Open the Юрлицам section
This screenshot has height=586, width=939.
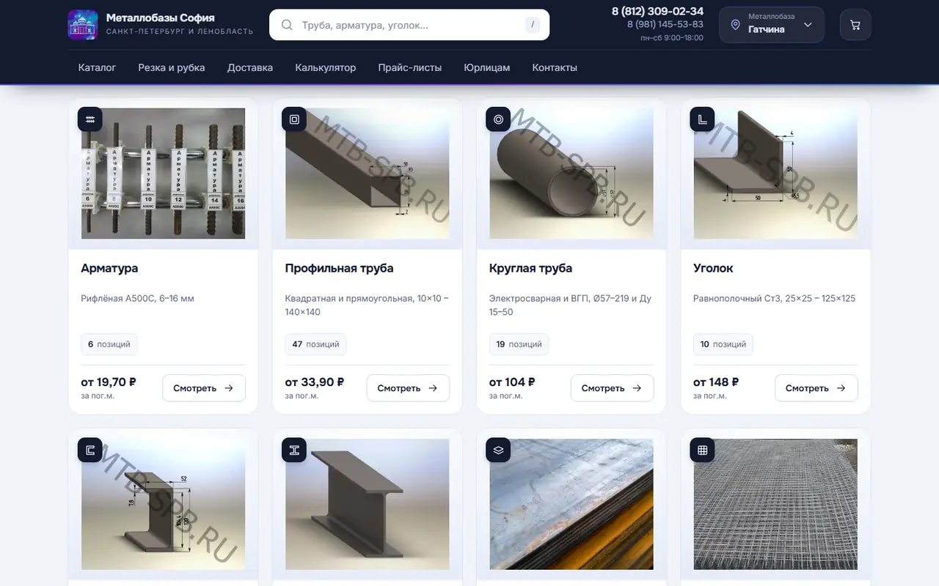pos(487,67)
